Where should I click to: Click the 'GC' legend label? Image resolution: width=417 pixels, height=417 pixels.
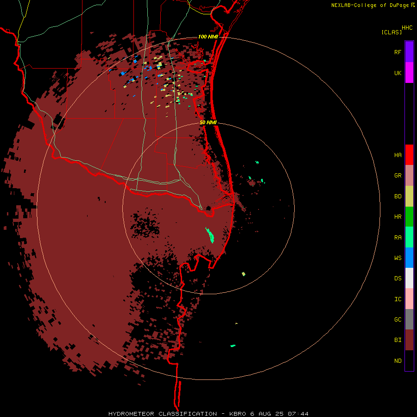[398, 319]
